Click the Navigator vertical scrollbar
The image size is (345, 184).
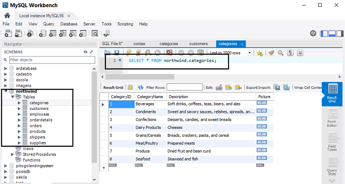click(94, 117)
